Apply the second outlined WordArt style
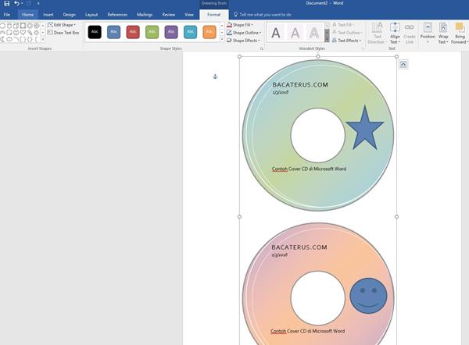This screenshot has height=345, width=469. 295,33
